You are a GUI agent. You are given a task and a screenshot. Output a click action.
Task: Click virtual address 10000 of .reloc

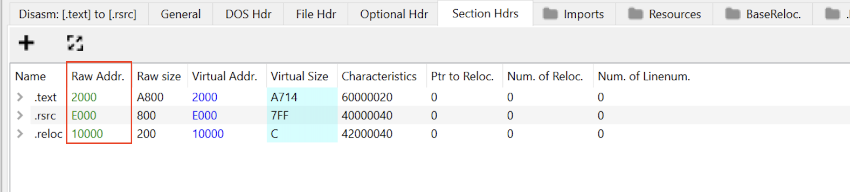208,134
